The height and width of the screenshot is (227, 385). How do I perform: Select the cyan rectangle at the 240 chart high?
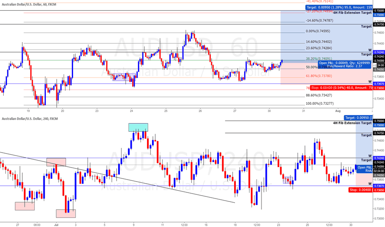(138, 128)
